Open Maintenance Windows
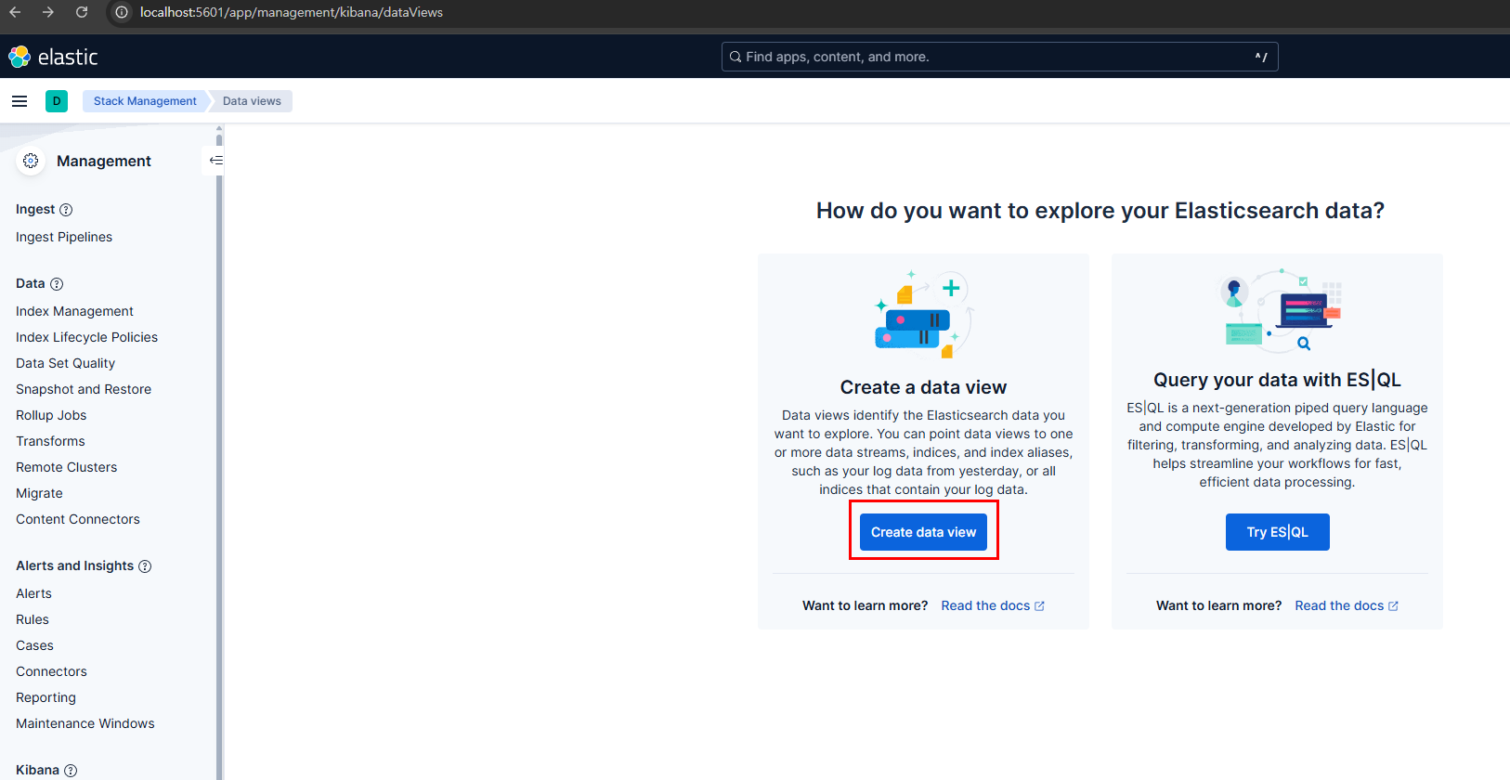 pyautogui.click(x=85, y=723)
